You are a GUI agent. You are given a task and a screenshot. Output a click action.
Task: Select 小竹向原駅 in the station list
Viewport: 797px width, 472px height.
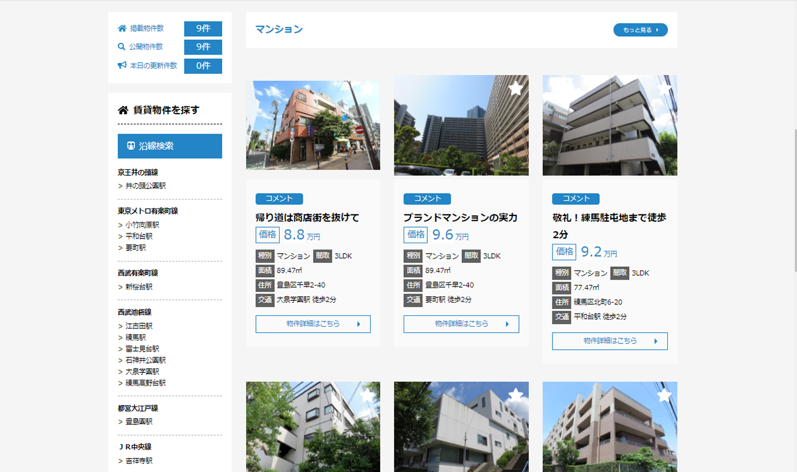[x=142, y=225]
